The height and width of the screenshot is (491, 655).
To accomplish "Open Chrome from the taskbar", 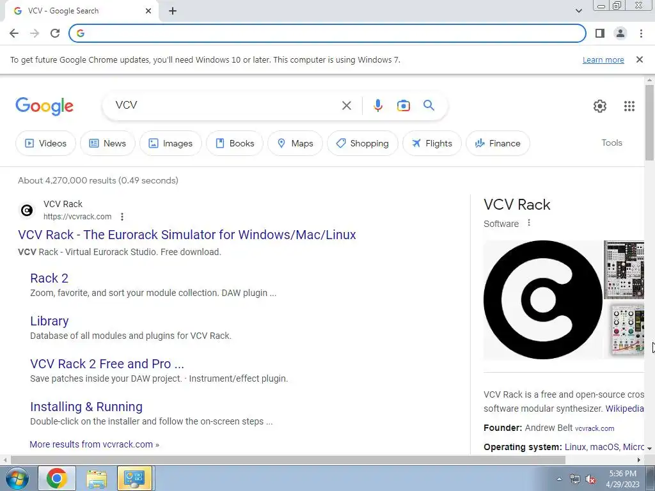I will point(57,478).
